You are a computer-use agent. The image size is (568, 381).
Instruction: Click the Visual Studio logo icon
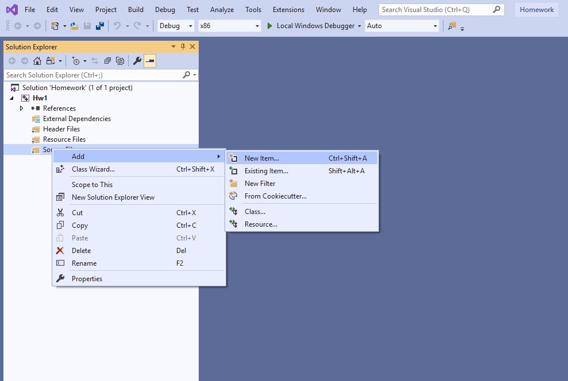coord(12,9)
